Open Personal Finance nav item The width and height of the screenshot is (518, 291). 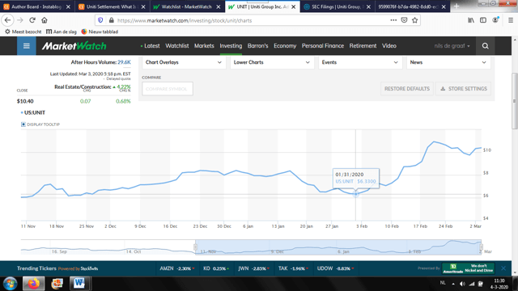pos(323,46)
